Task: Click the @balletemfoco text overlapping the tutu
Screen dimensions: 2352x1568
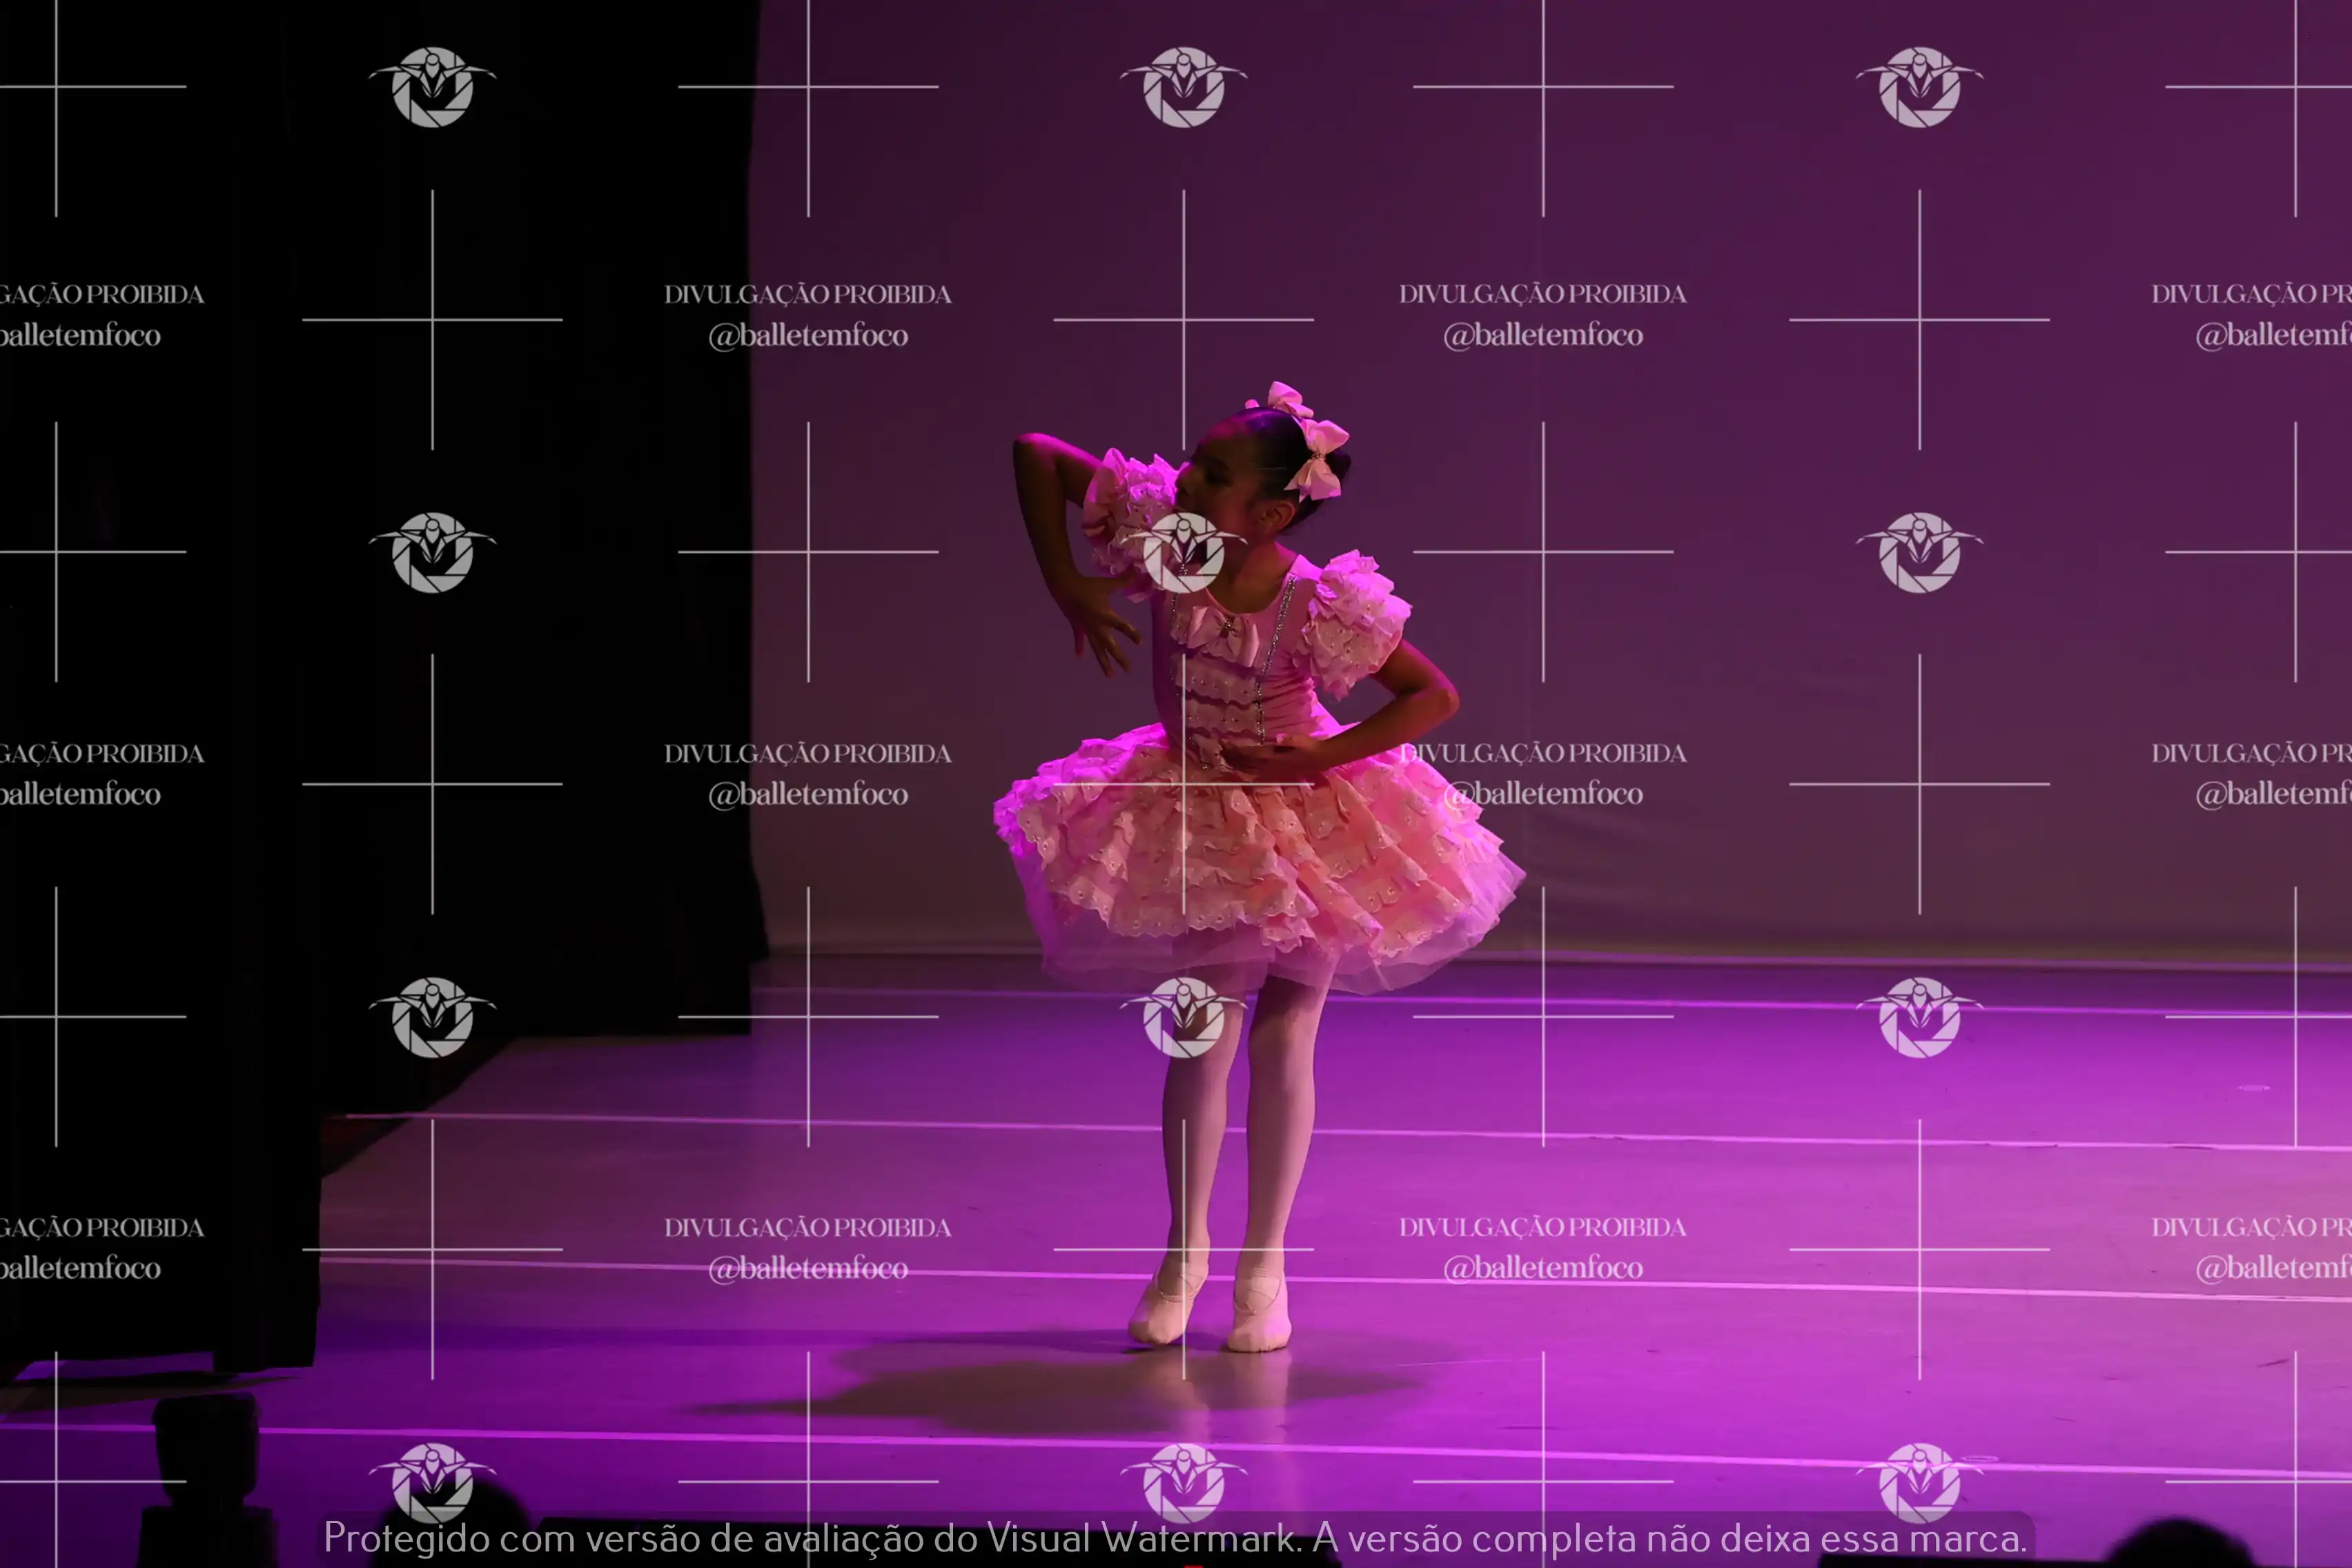Action: pos(1545,794)
